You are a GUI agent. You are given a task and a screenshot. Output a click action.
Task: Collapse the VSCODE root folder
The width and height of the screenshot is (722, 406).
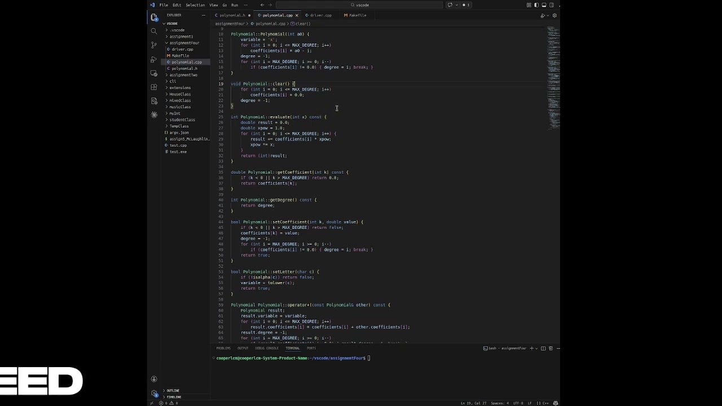171,24
